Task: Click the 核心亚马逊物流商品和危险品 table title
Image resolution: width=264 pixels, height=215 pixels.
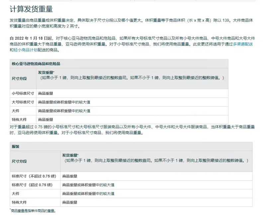Action: coord(36,64)
